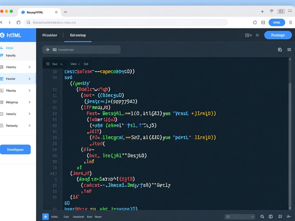Click the blue Gontrlyper button in sidebar
Screen dimensions: 295x221
[x=15, y=150]
